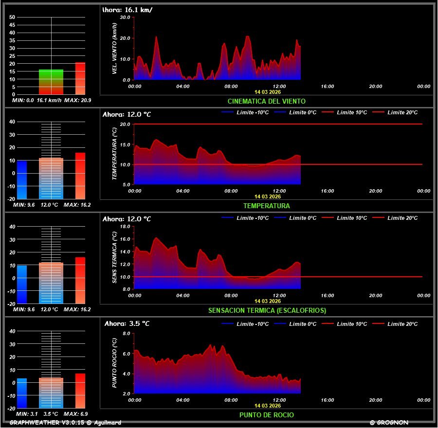Click the 16:00 label on wind chart axis
Screen dimensions: 438x428
click(328, 87)
